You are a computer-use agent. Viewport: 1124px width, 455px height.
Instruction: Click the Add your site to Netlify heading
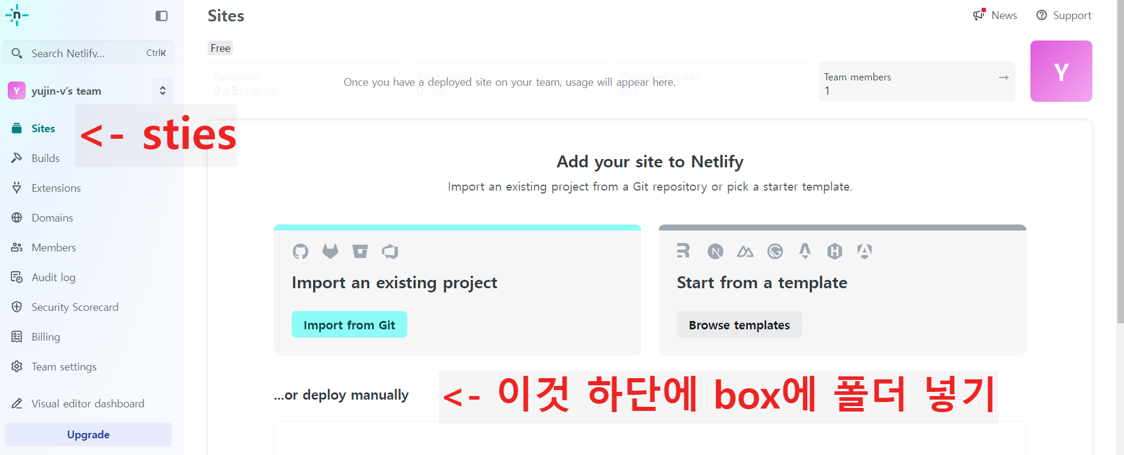[650, 161]
